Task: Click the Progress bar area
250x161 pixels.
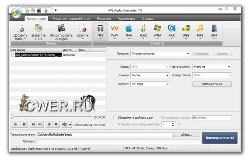Action: 118,141
